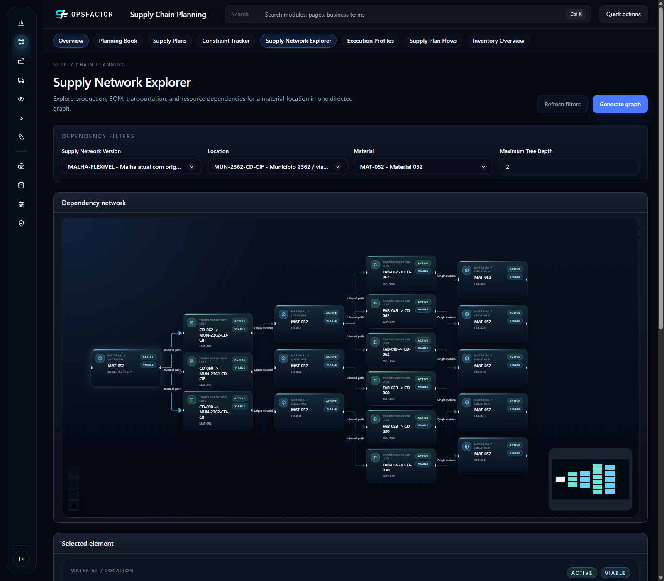This screenshot has width=664, height=581.
Task: Select the MAT-052 FAB-049 material node
Action: (493, 324)
